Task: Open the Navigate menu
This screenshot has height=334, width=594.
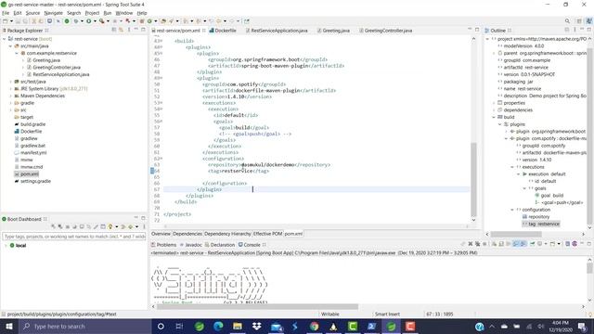Action: point(54,13)
